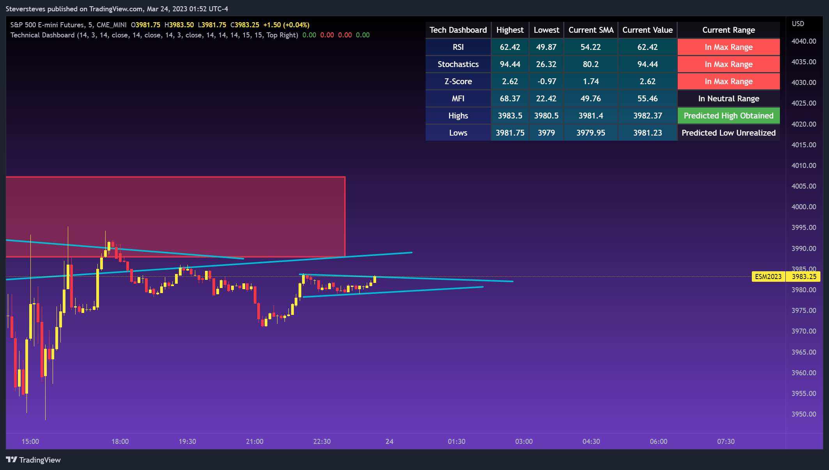Click the 4040.00 price axis label
This screenshot has height=470, width=829.
(804, 41)
